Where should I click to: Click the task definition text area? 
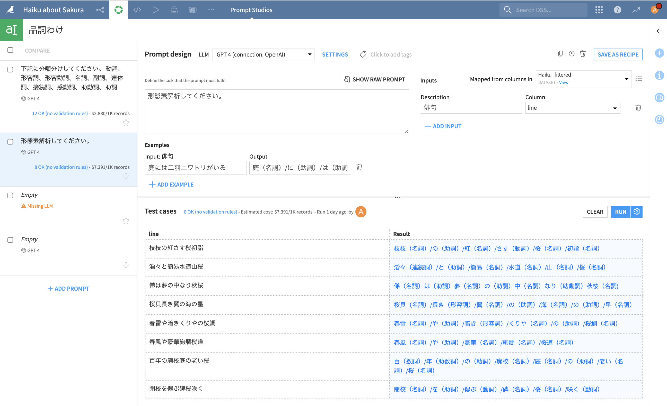(276, 112)
